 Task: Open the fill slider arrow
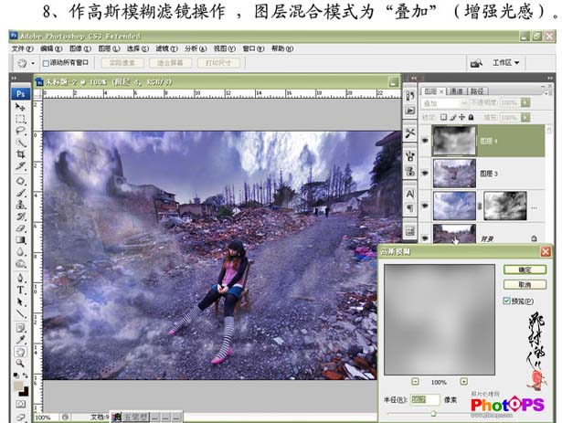(x=525, y=117)
